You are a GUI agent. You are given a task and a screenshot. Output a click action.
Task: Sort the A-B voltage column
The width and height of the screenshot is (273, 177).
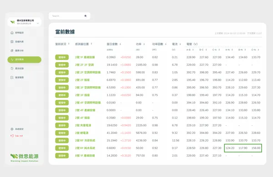coord(193,50)
